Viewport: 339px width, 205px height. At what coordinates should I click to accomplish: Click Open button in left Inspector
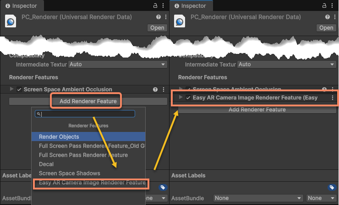(x=157, y=28)
